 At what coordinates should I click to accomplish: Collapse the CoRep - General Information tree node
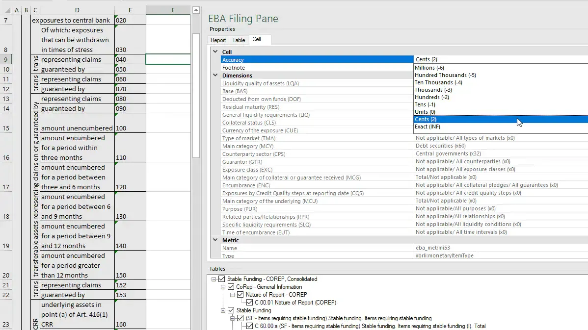click(223, 287)
